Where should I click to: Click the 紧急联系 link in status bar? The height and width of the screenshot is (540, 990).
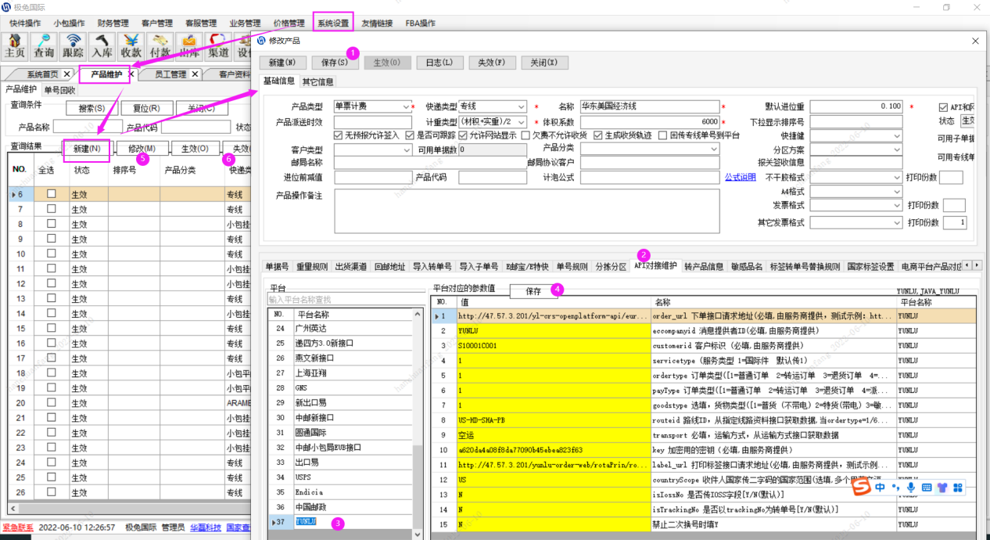coord(17,527)
